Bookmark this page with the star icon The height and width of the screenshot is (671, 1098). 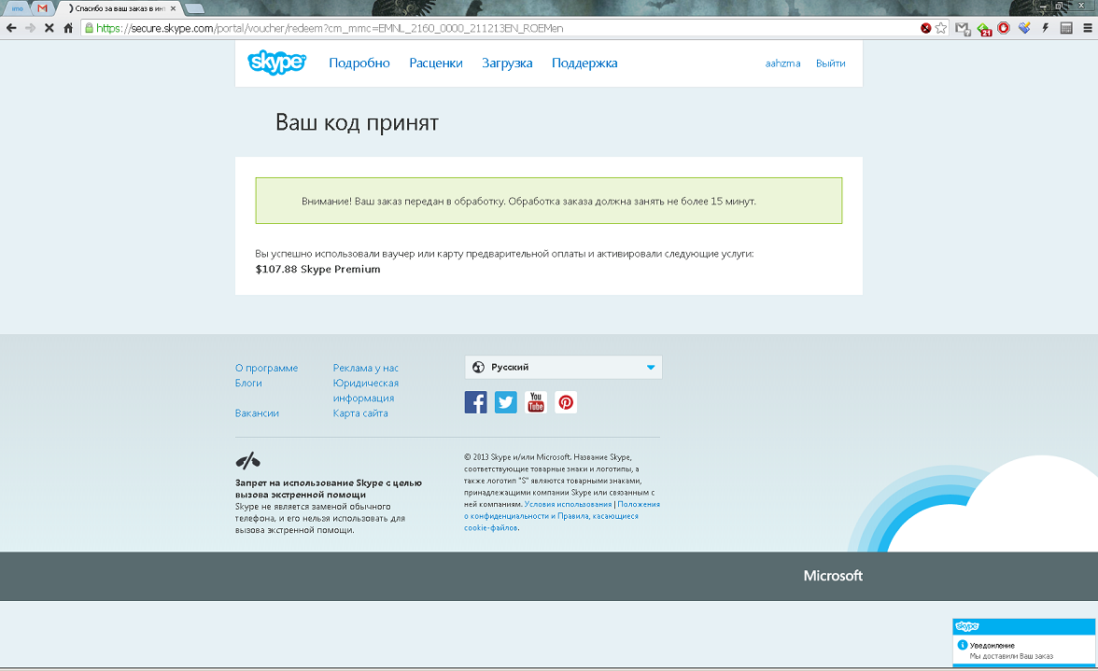[x=941, y=28]
